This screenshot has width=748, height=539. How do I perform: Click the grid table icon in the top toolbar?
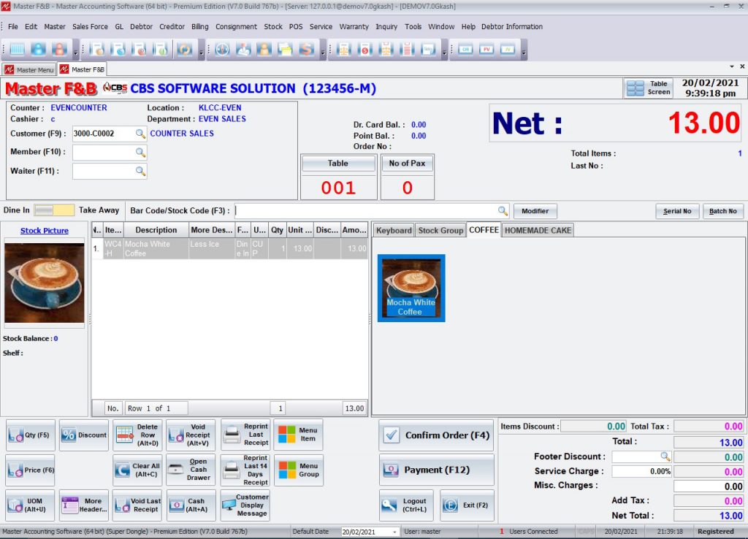pos(18,49)
